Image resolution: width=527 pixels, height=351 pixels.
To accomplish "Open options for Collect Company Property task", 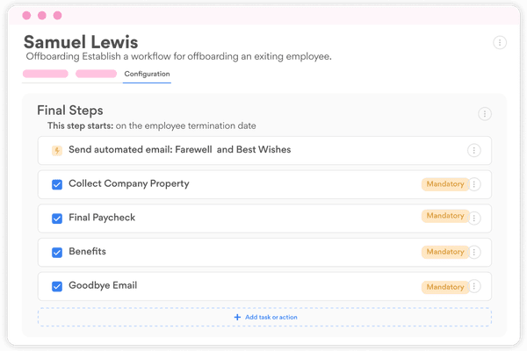I will 475,184.
